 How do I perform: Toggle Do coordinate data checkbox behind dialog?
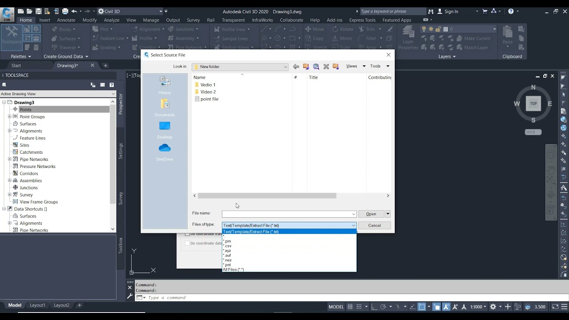pos(187,243)
